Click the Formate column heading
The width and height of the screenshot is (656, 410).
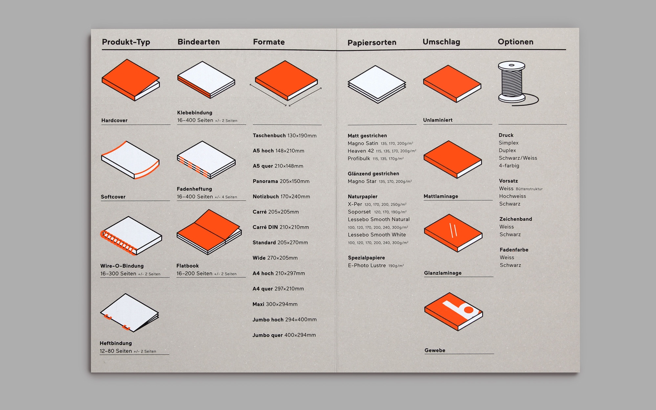(269, 42)
